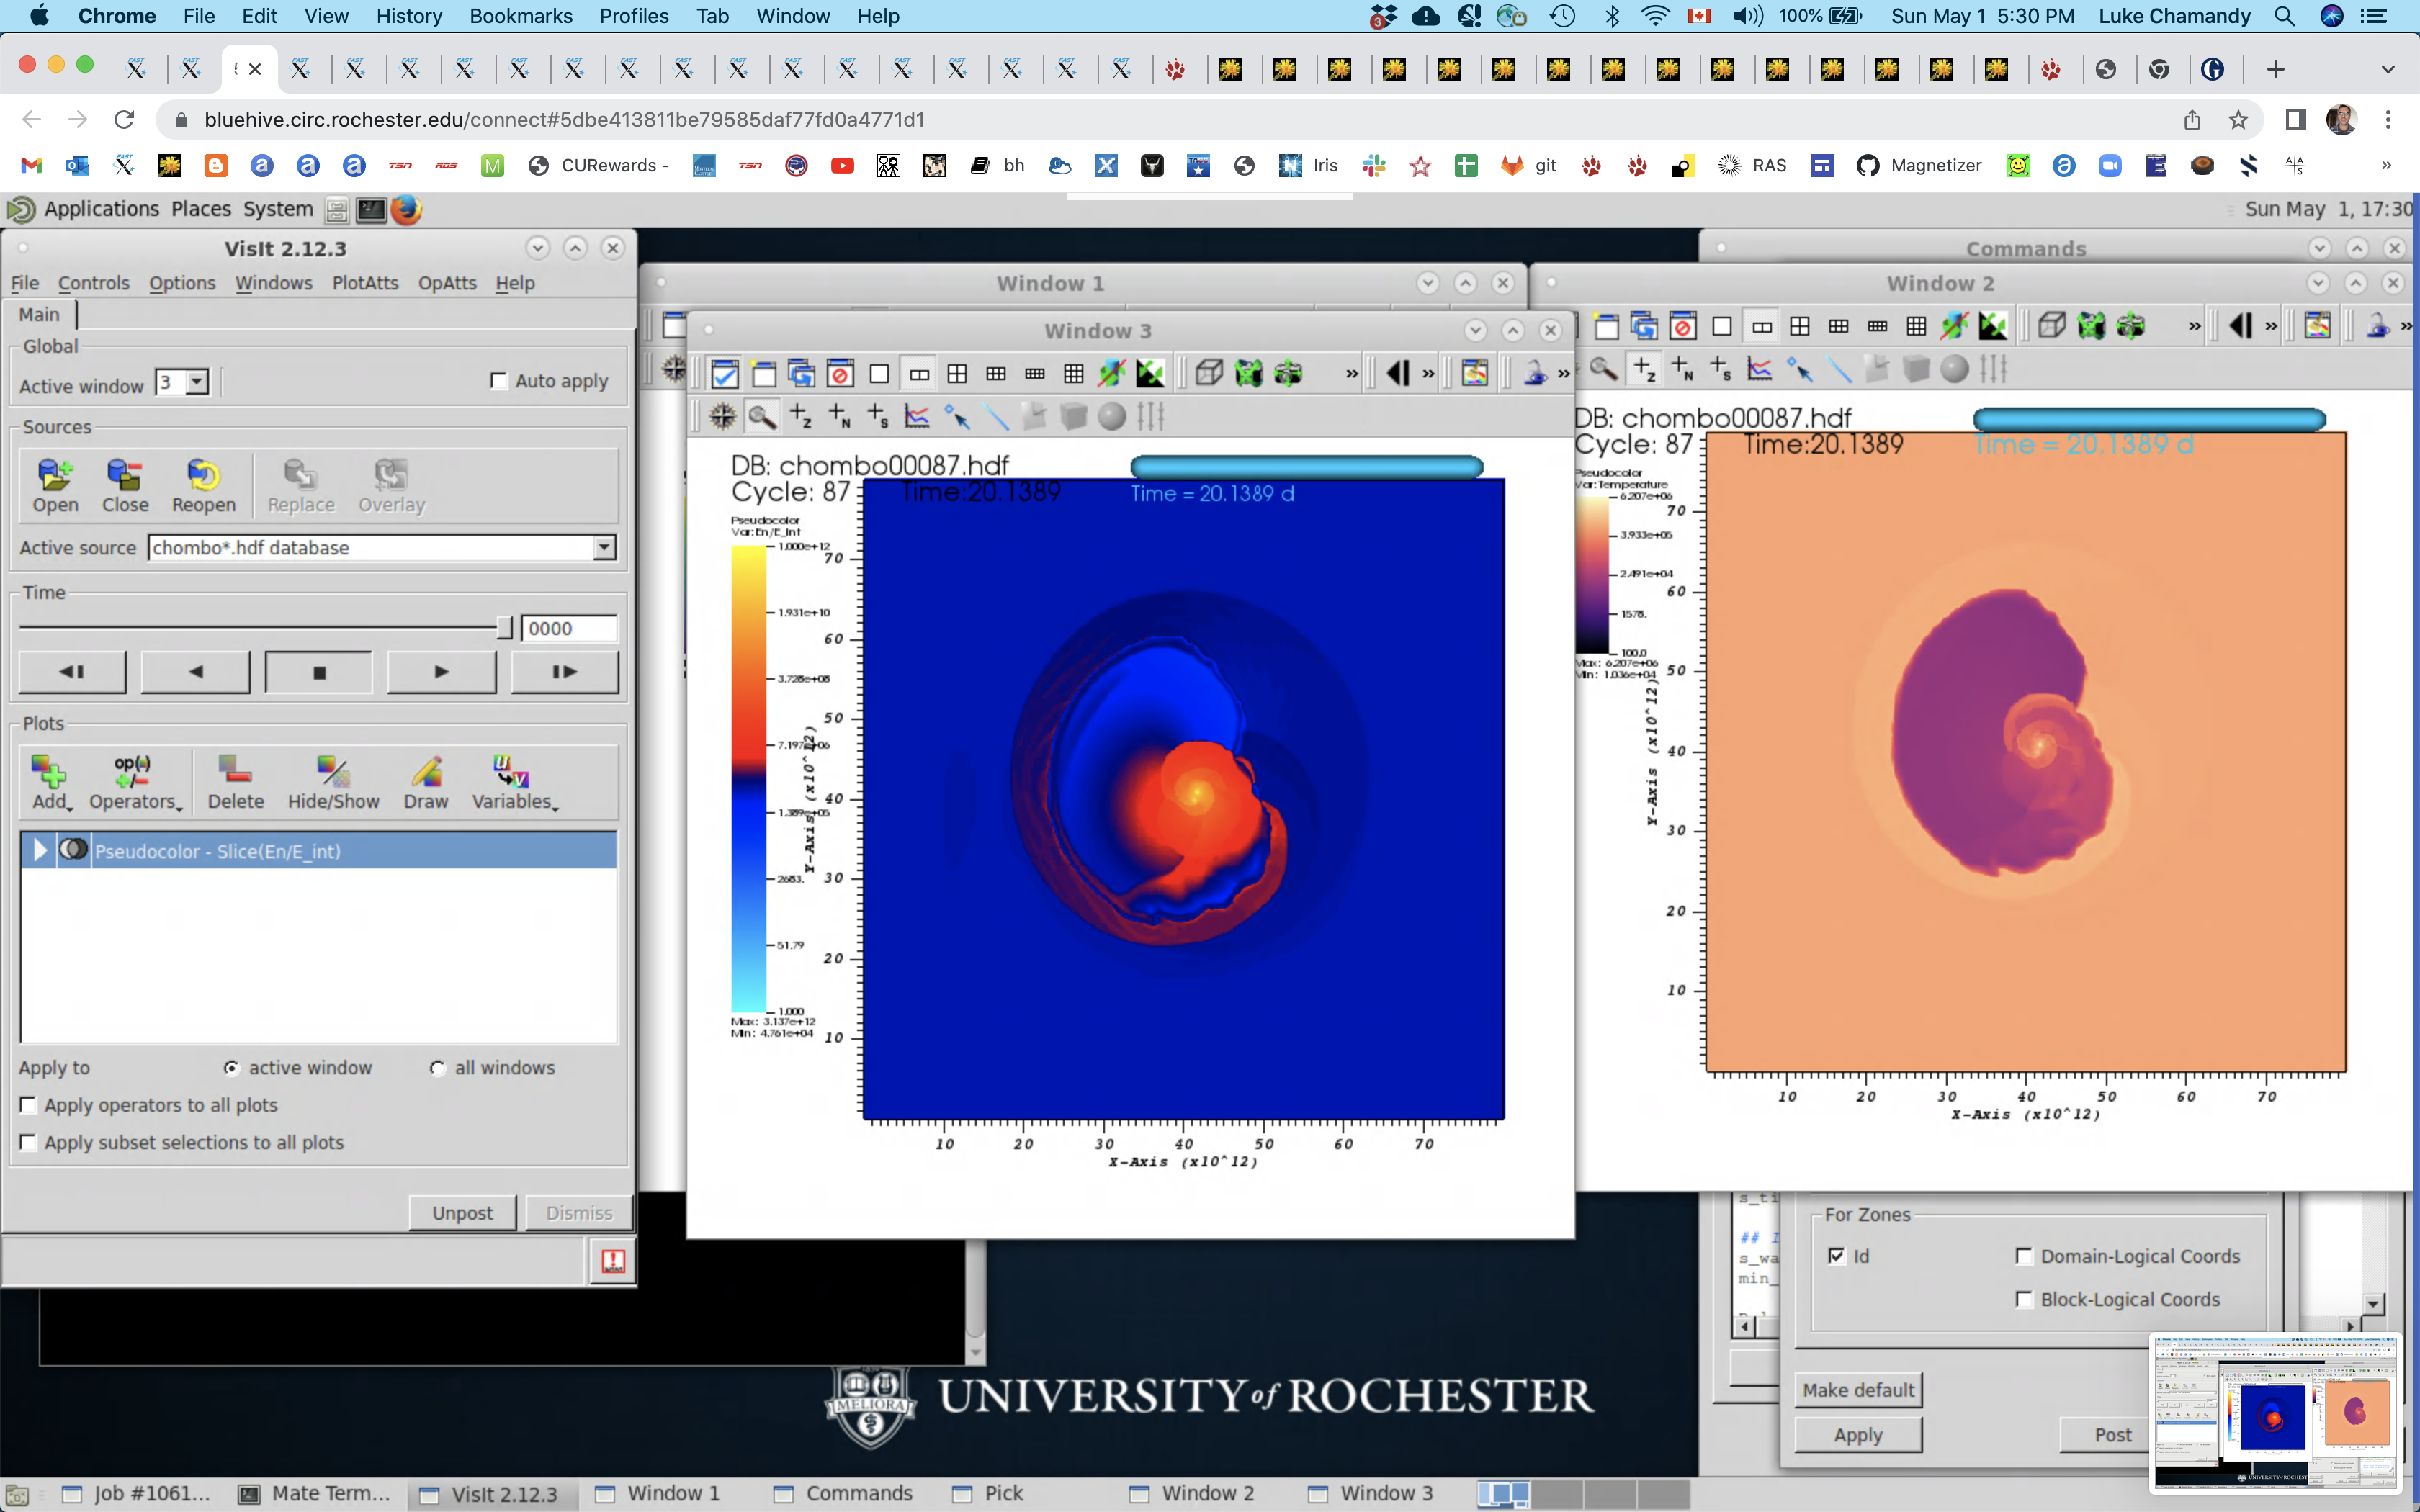Check Block-Logical Coords option
Screen dimensions: 2420x1512
2025,1299
